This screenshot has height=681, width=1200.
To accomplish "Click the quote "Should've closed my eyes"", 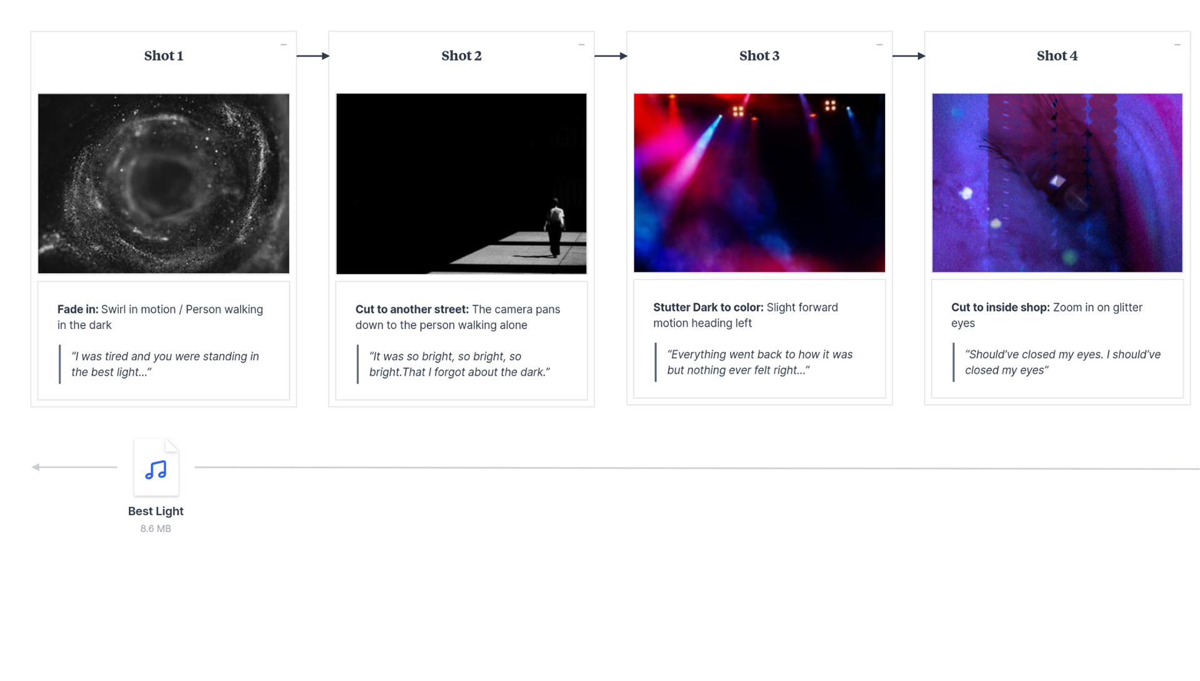I will pyautogui.click(x=1062, y=362).
